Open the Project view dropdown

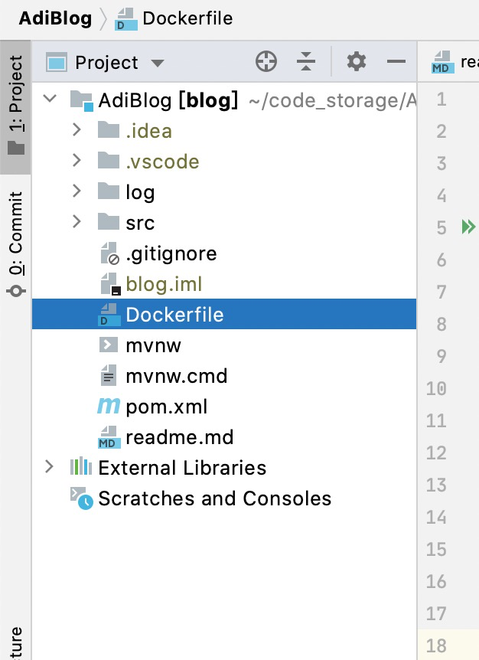158,63
